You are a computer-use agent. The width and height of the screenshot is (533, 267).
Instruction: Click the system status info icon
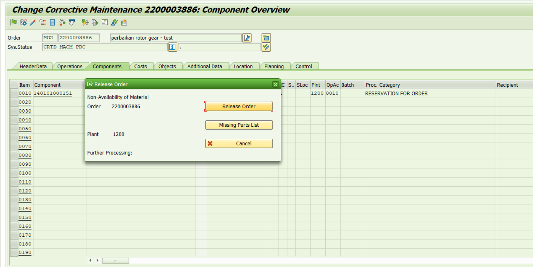pyautogui.click(x=173, y=47)
